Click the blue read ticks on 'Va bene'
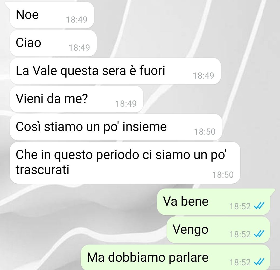The image size is (280, 270). click(259, 206)
